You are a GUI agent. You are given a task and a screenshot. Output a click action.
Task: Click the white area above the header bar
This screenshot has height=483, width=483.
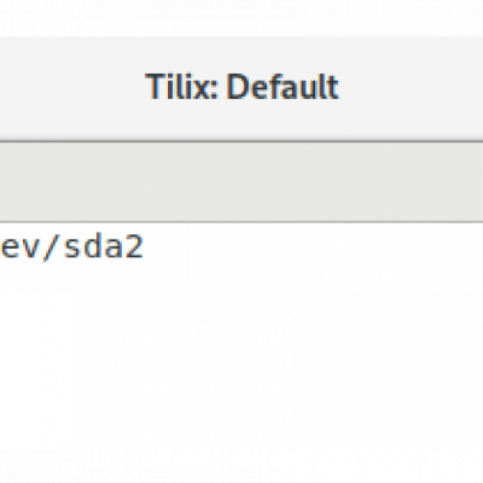click(241, 17)
